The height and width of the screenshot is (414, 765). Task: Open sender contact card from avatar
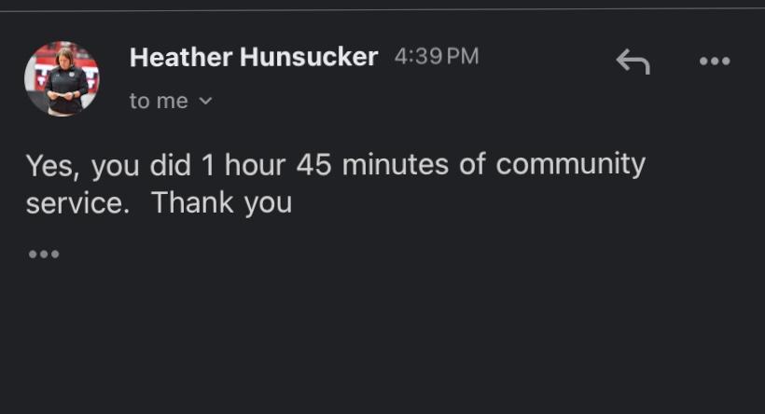(x=63, y=78)
